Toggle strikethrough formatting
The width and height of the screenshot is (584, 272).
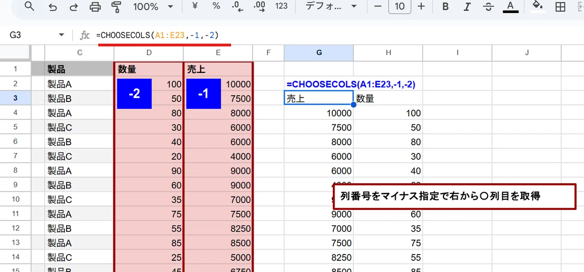pos(488,6)
